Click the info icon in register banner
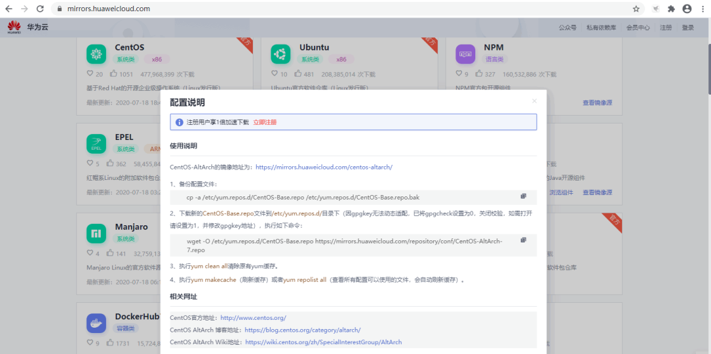Image resolution: width=711 pixels, height=354 pixels. click(x=179, y=122)
